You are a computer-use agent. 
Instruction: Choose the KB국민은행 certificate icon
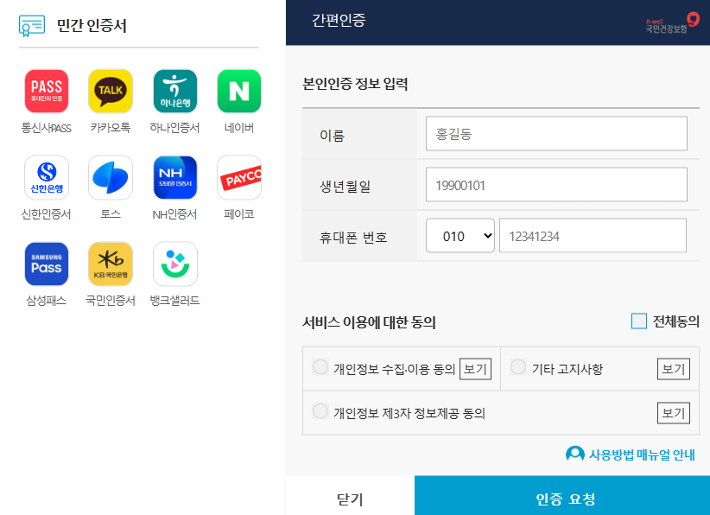tap(111, 264)
